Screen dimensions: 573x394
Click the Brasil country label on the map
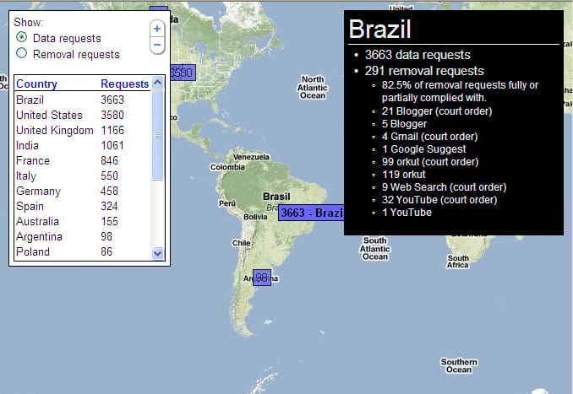pos(276,197)
